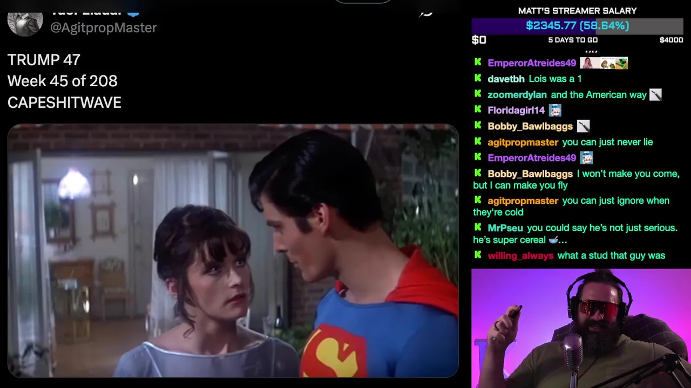Open Floridagirl14's chat username
691x388 pixels.
click(516, 110)
